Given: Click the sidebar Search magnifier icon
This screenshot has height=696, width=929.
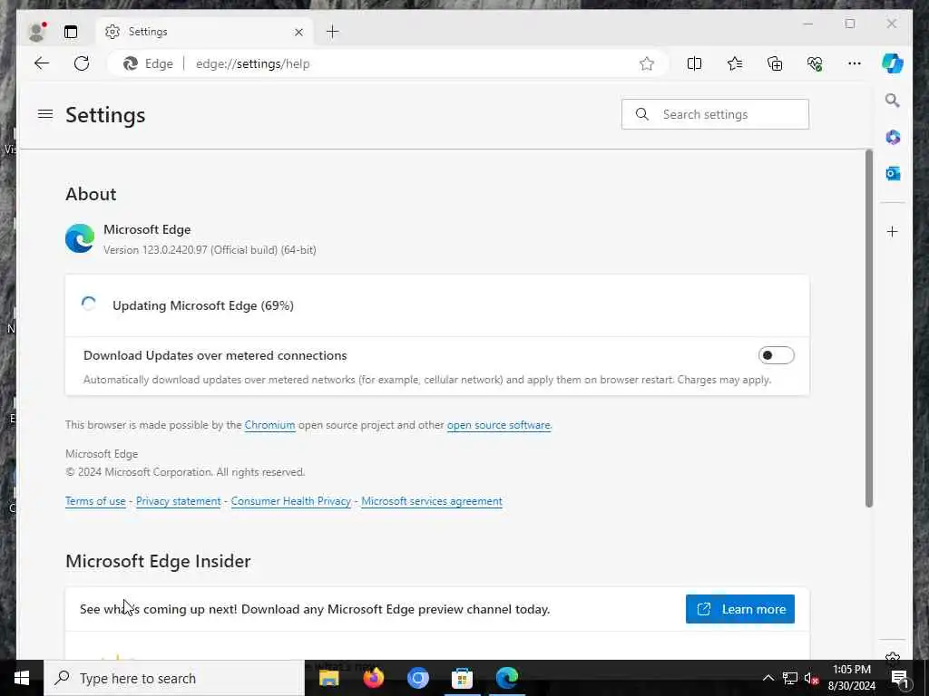Looking at the screenshot, I should (893, 101).
